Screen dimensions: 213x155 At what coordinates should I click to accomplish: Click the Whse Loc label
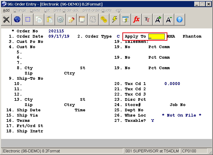coord(135,115)
